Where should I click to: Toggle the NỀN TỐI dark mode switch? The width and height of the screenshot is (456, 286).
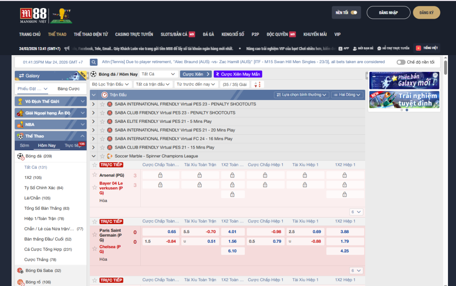[354, 12]
